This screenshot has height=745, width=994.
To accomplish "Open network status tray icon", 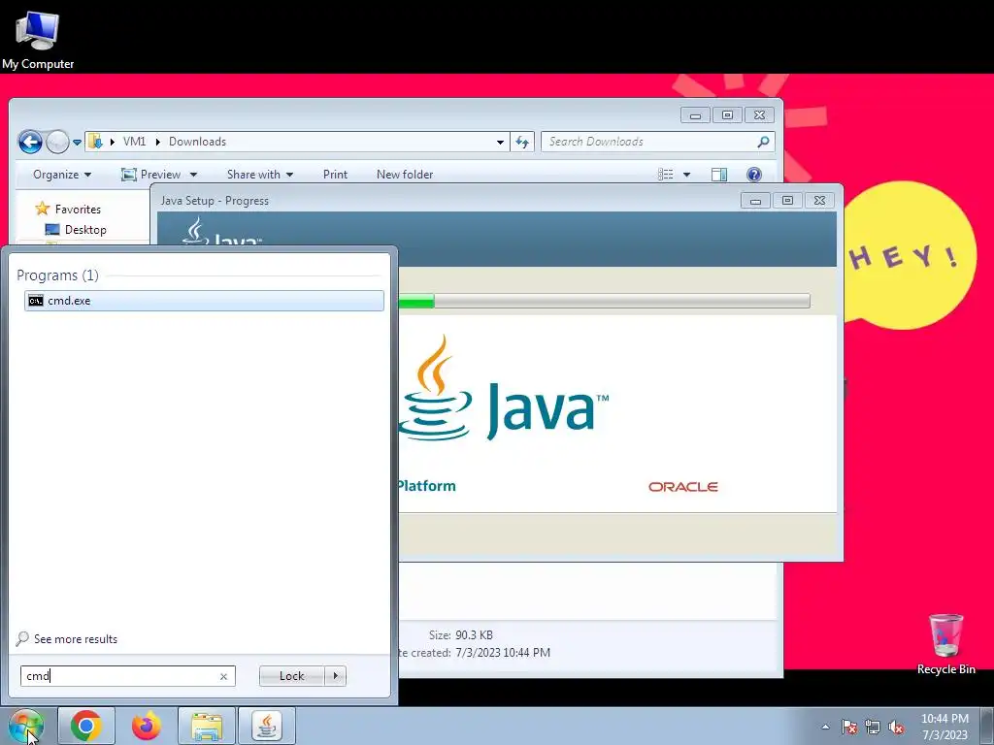I will [x=873, y=727].
